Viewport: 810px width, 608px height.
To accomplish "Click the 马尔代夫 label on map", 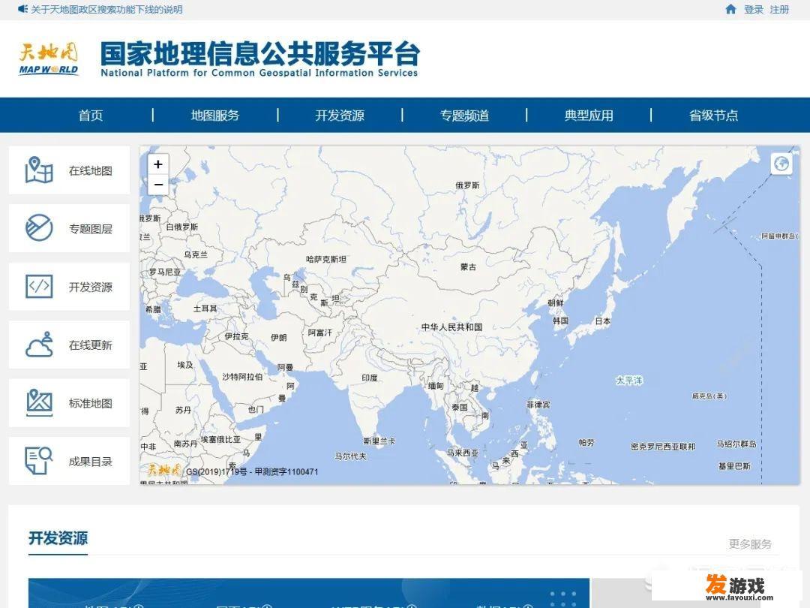I will tap(350, 456).
